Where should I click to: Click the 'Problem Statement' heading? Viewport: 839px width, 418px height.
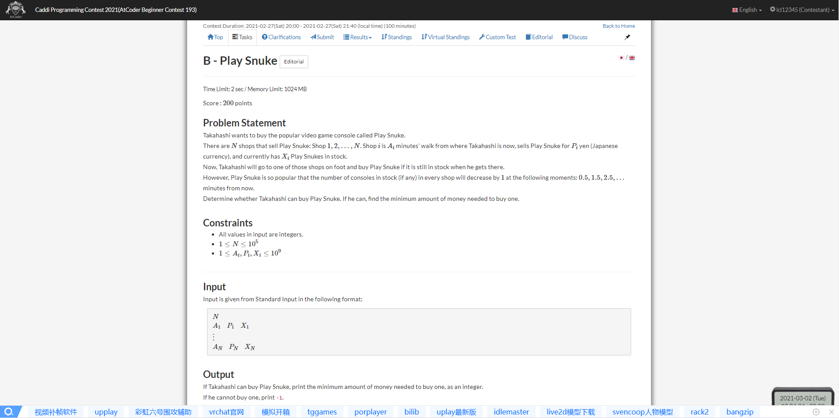244,123
